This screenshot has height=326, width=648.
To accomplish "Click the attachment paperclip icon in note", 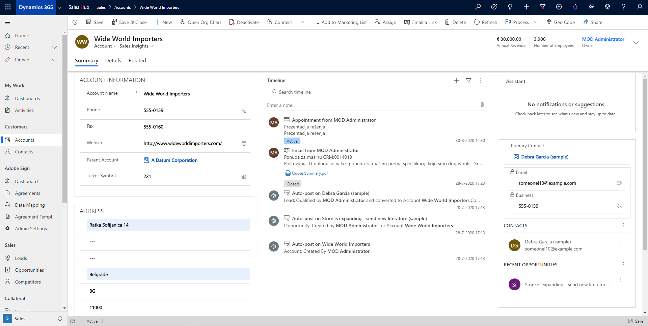I will click(x=482, y=105).
